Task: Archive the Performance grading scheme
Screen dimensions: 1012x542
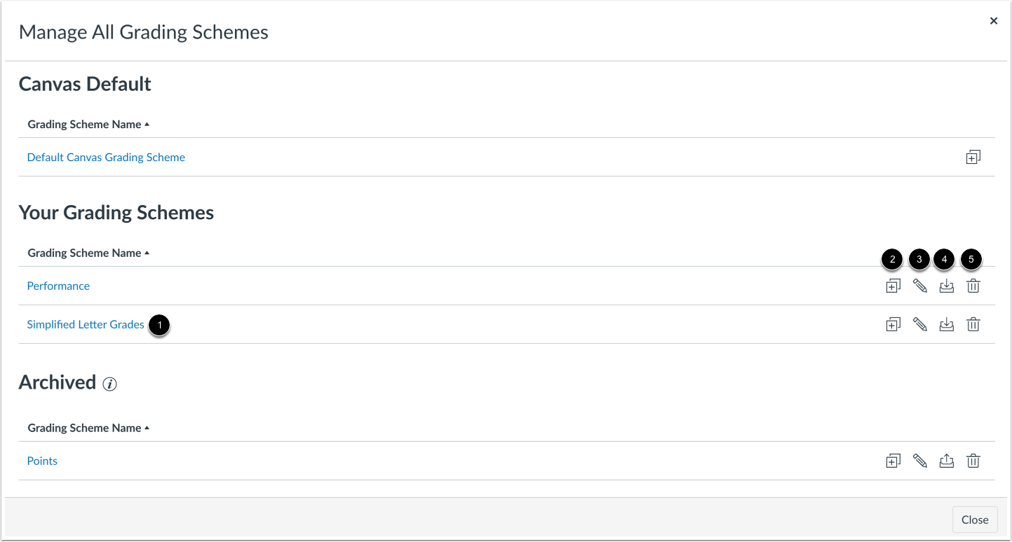Action: (946, 286)
